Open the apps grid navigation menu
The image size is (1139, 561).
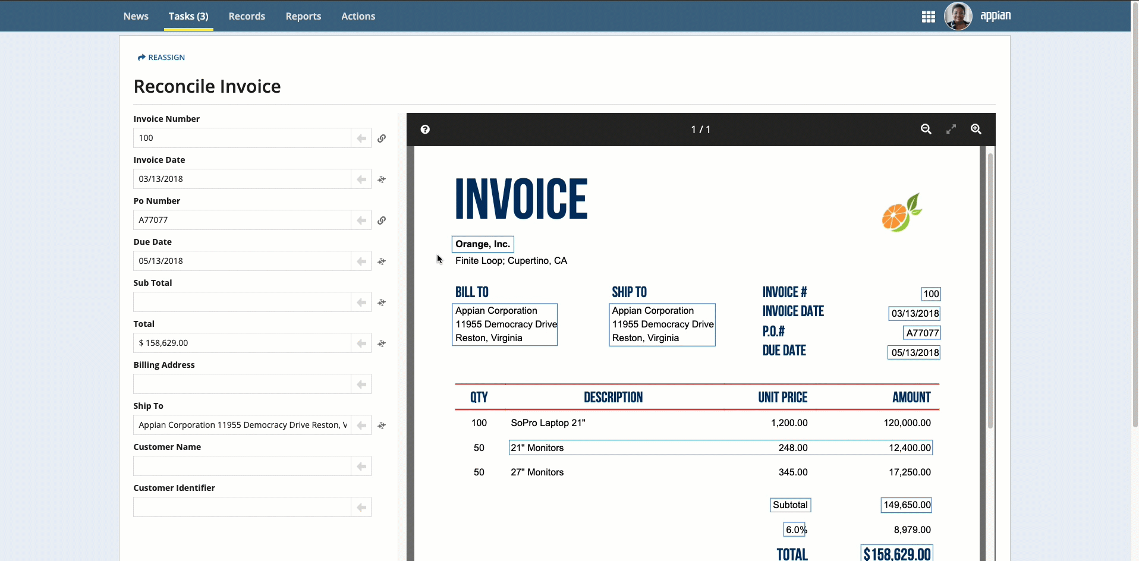(x=928, y=17)
